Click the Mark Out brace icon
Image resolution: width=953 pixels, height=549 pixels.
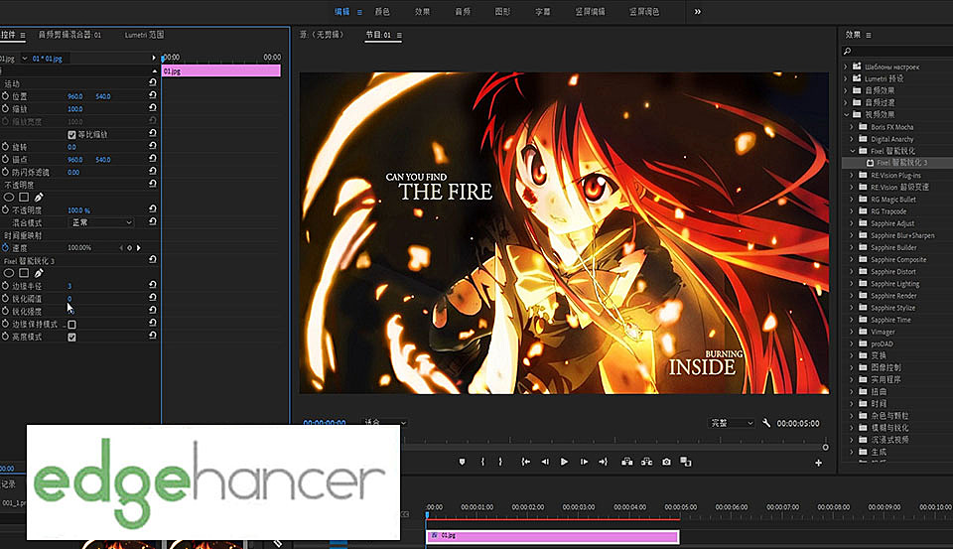[500, 462]
